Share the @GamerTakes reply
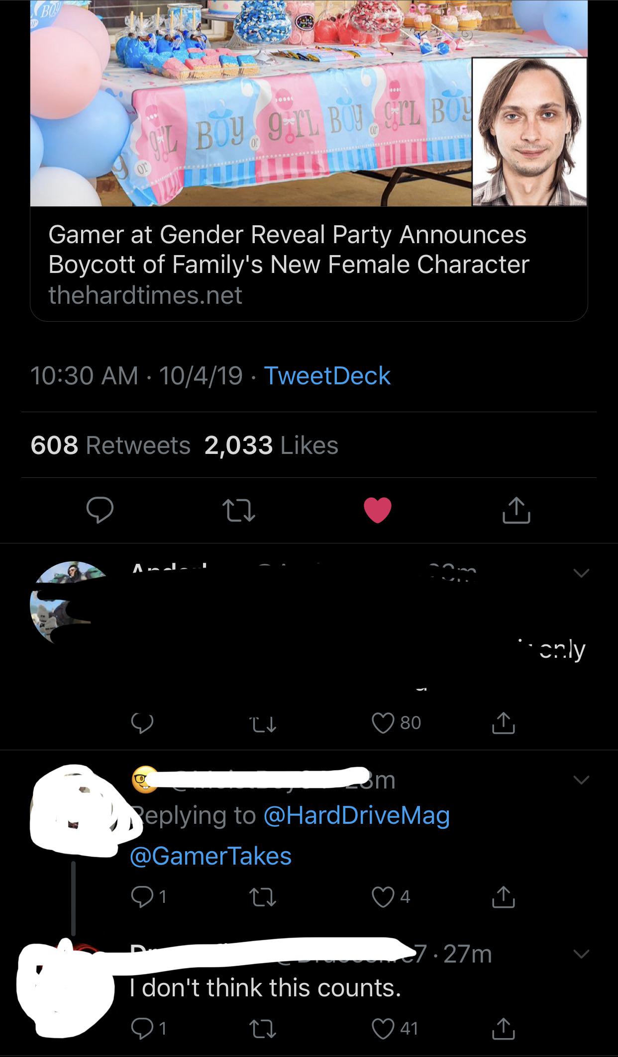618x1057 pixels. [503, 896]
